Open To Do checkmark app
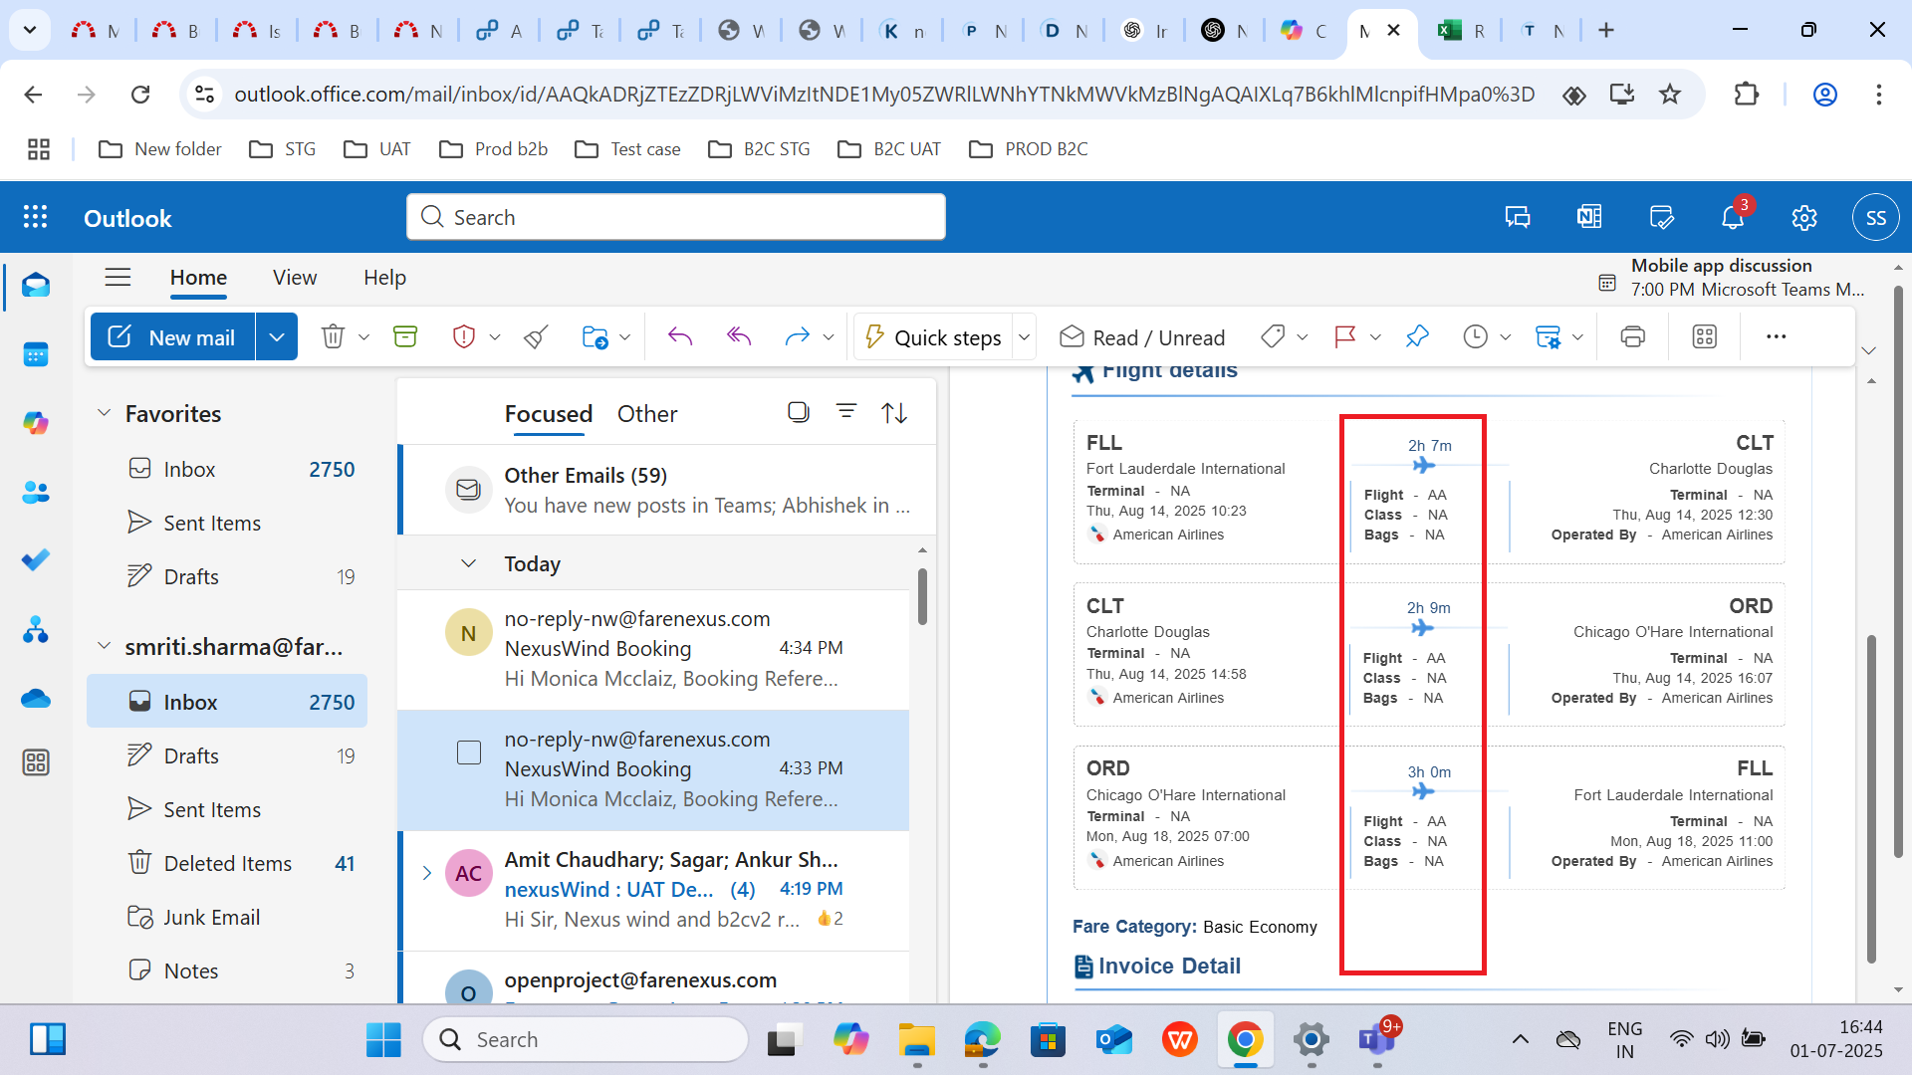The width and height of the screenshot is (1912, 1075). [x=36, y=560]
